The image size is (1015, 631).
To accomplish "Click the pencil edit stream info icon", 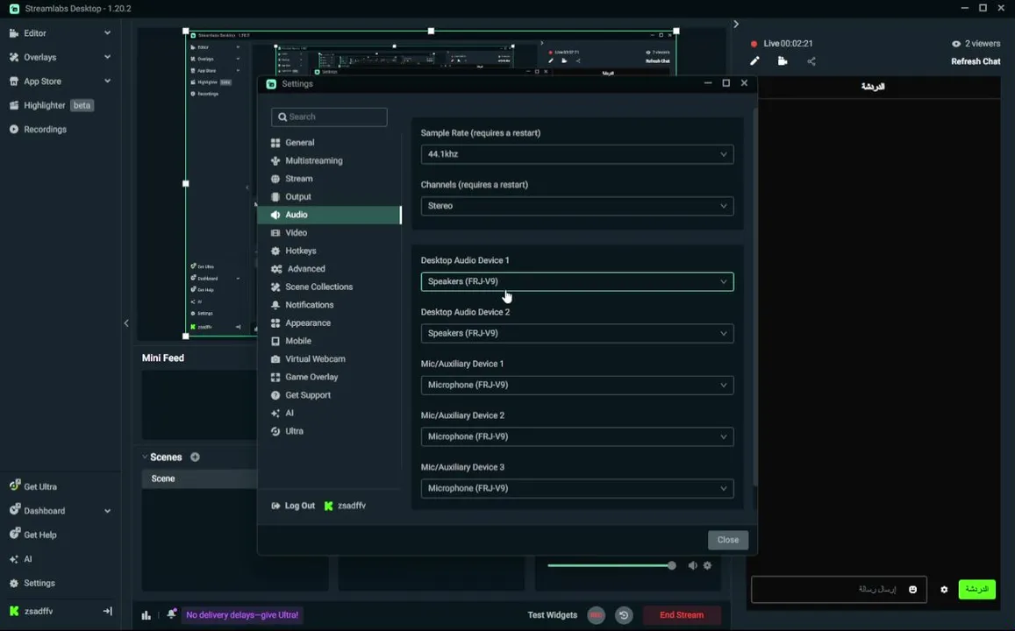I will pyautogui.click(x=754, y=60).
